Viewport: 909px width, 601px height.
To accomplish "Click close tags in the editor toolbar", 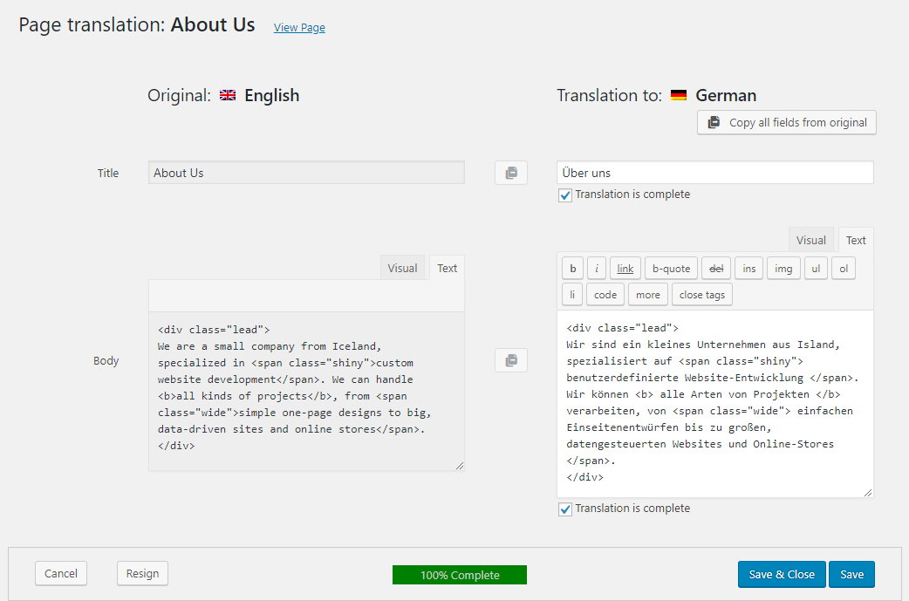I will click(701, 294).
